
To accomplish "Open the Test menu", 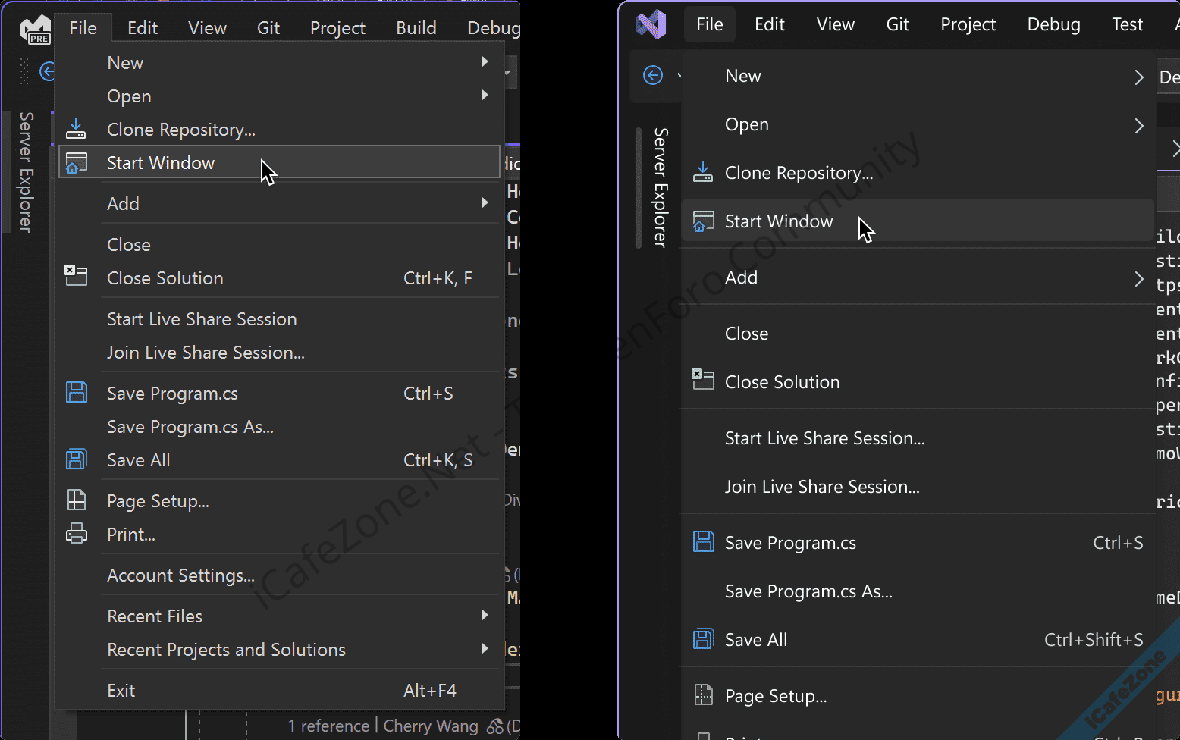I will [x=1126, y=25].
